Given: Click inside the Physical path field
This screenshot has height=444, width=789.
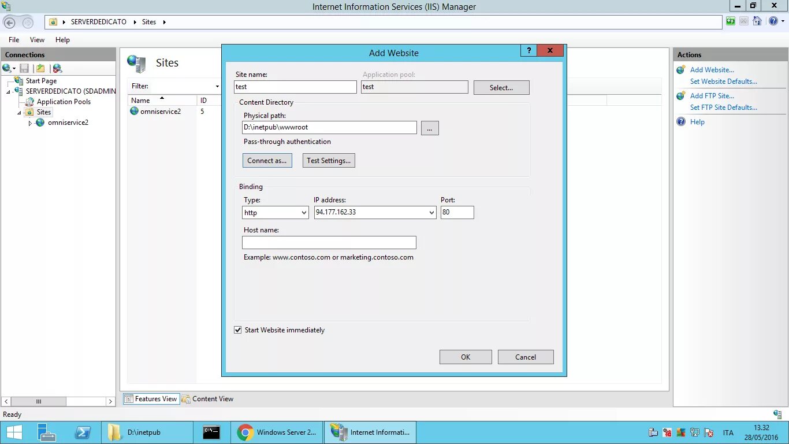Looking at the screenshot, I should [329, 127].
